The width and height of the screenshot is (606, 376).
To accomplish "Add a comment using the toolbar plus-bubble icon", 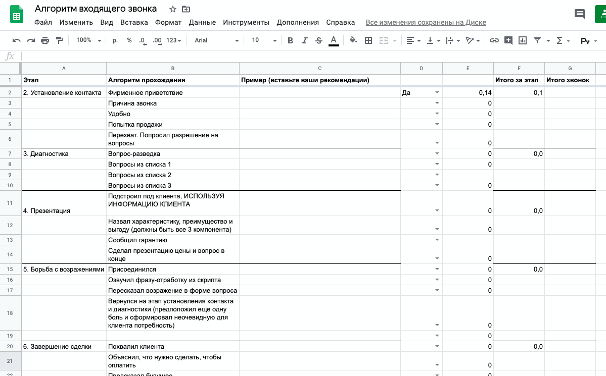I will [x=508, y=40].
